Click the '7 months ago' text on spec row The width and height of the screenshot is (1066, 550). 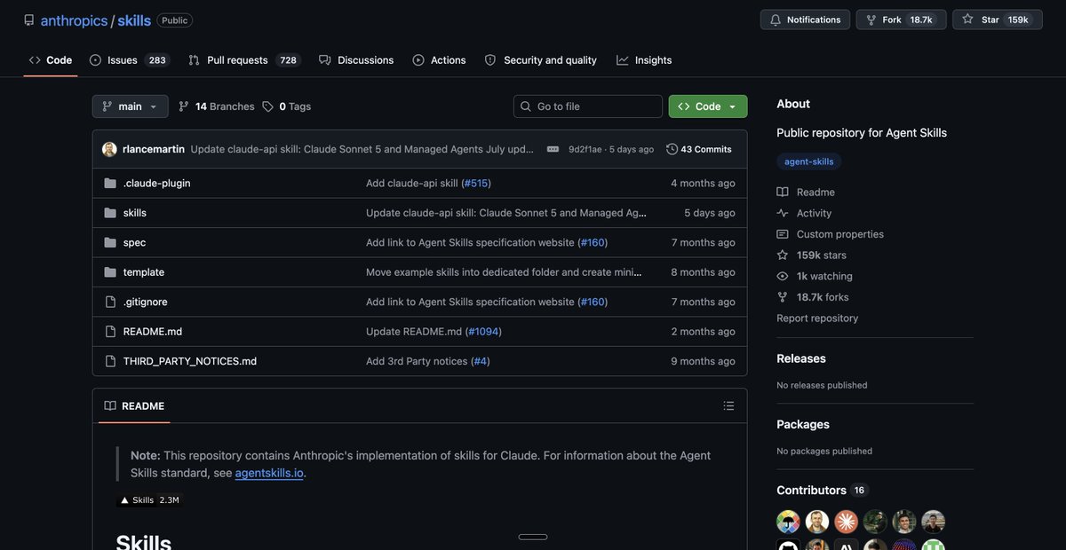(704, 242)
